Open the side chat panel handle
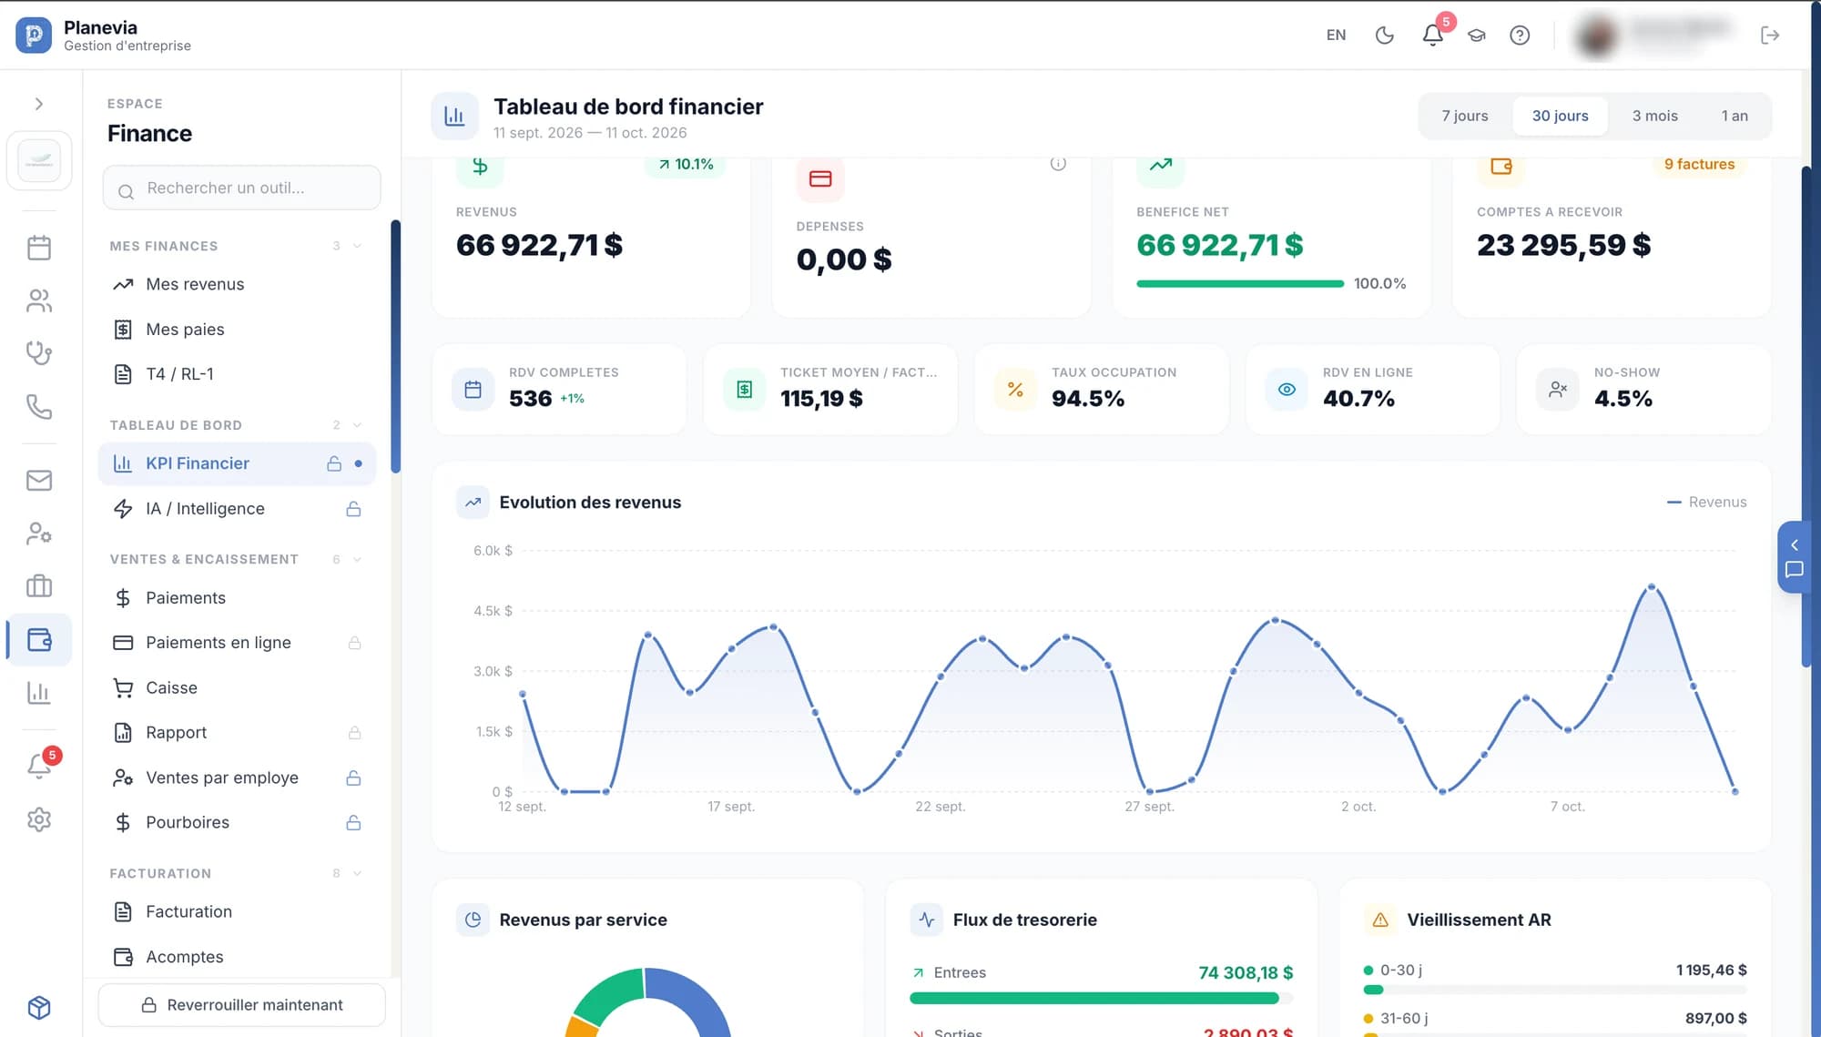 click(1794, 557)
